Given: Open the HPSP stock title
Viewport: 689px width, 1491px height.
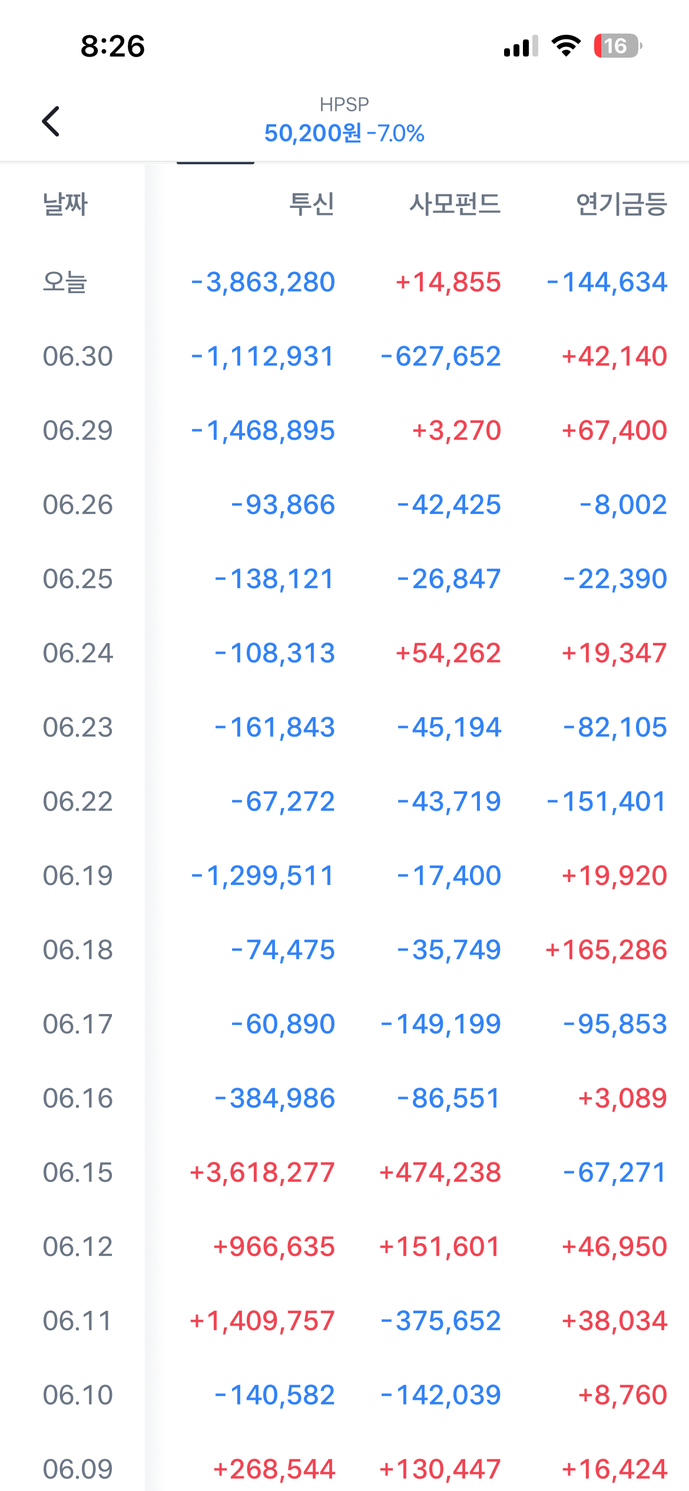Looking at the screenshot, I should click(344, 104).
